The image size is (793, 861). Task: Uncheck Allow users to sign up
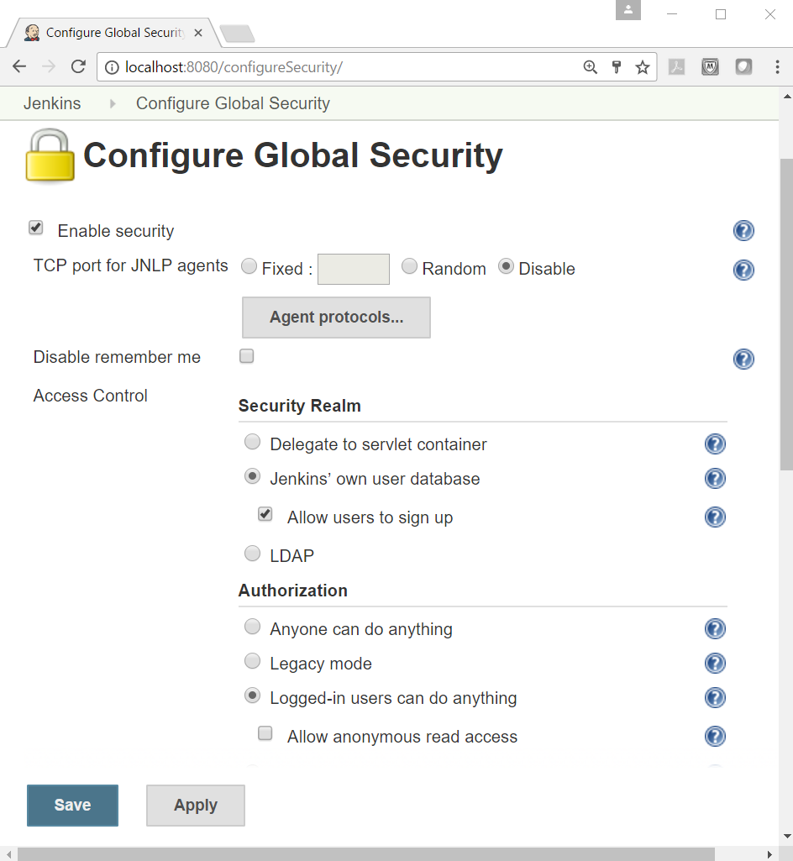265,514
